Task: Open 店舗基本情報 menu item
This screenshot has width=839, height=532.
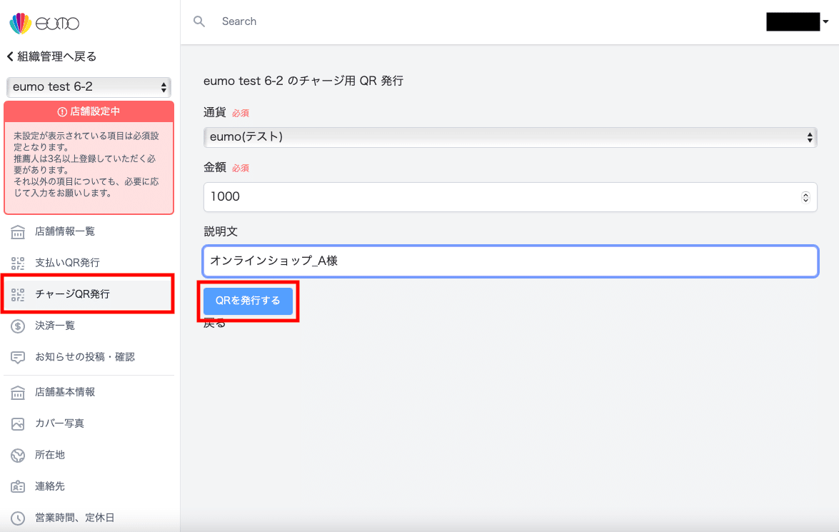Action: [x=89, y=392]
